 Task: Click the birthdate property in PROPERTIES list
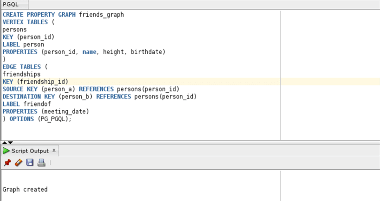tap(148, 52)
